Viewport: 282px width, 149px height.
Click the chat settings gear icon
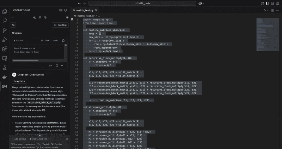(x=67, y=138)
